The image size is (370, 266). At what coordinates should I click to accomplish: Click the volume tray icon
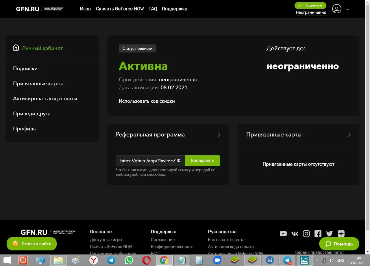tap(331, 261)
